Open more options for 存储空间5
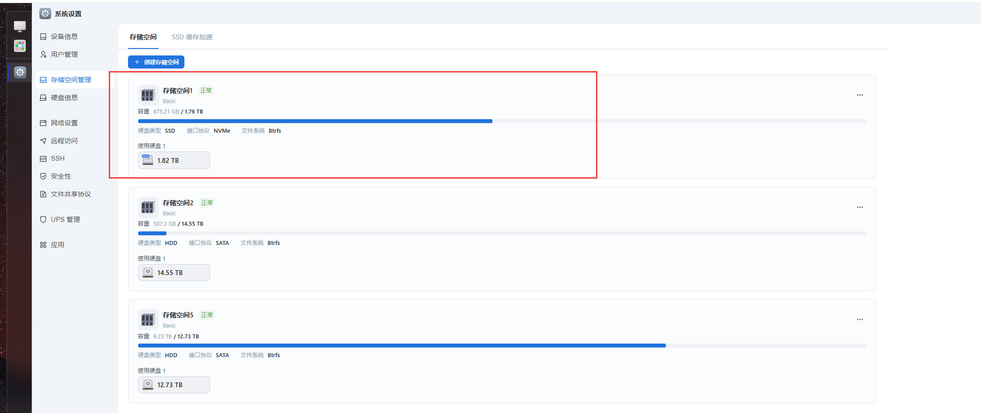Image resolution: width=981 pixels, height=413 pixels. tap(860, 320)
